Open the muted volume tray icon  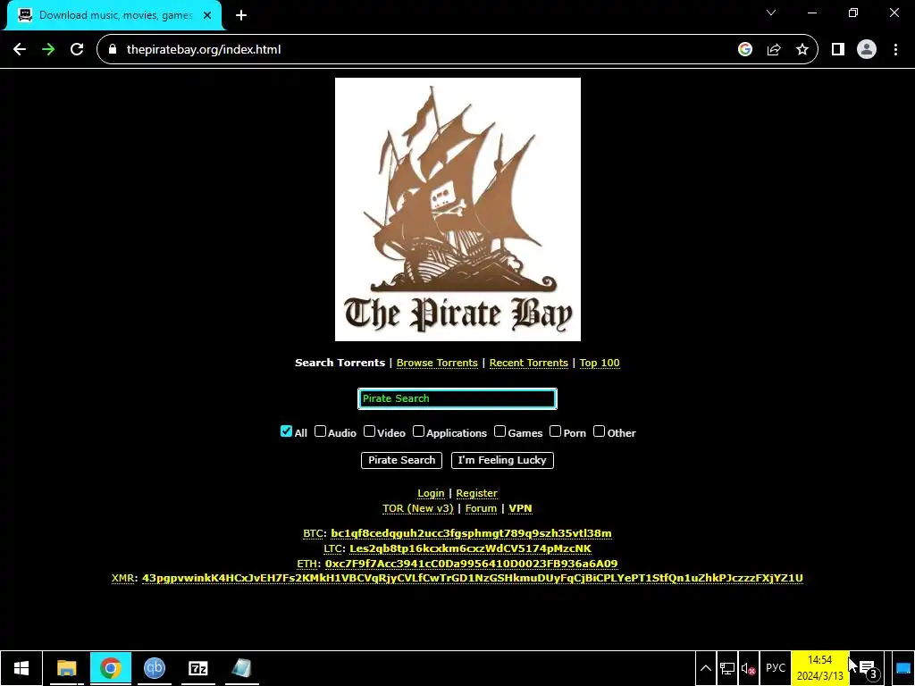click(748, 668)
